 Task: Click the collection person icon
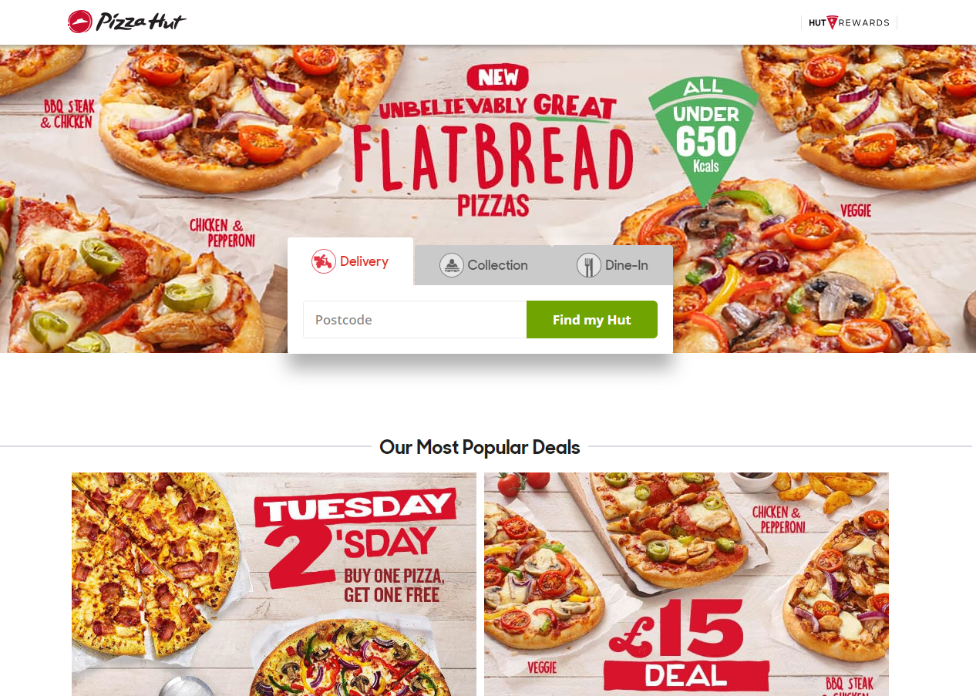point(452,265)
